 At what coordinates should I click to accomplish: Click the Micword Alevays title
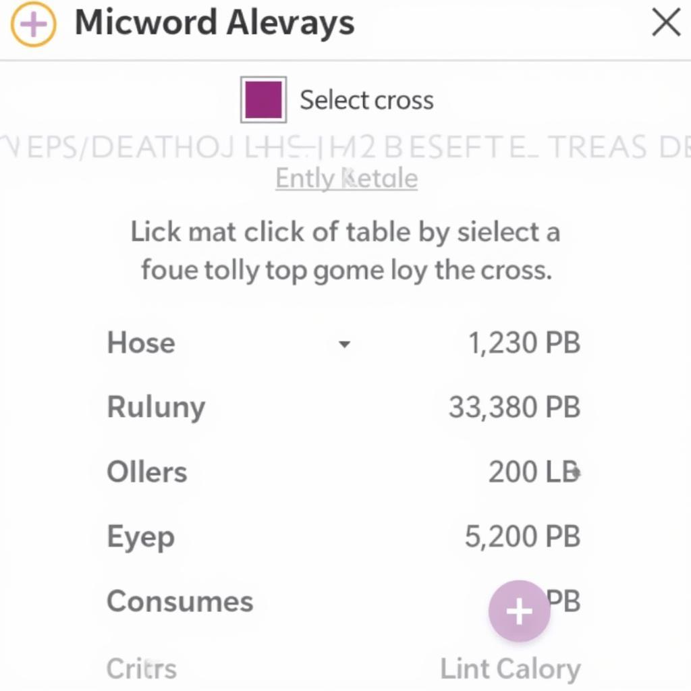pos(215,23)
